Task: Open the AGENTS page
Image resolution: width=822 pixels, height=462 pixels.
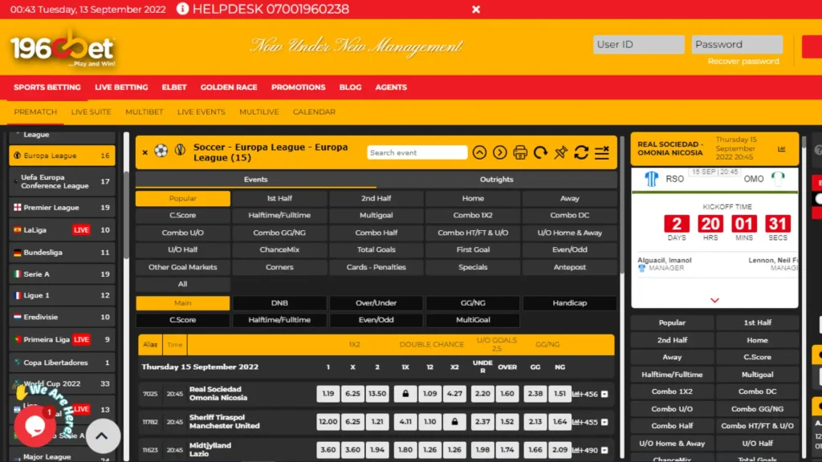Action: pos(391,87)
